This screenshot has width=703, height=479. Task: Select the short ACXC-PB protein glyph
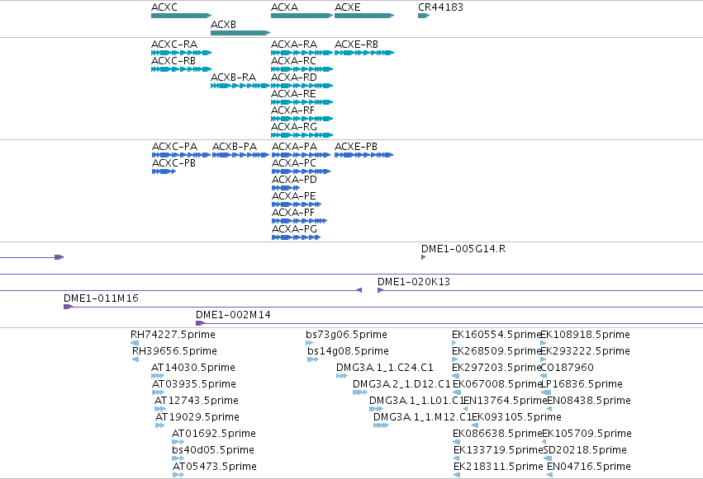[164, 171]
